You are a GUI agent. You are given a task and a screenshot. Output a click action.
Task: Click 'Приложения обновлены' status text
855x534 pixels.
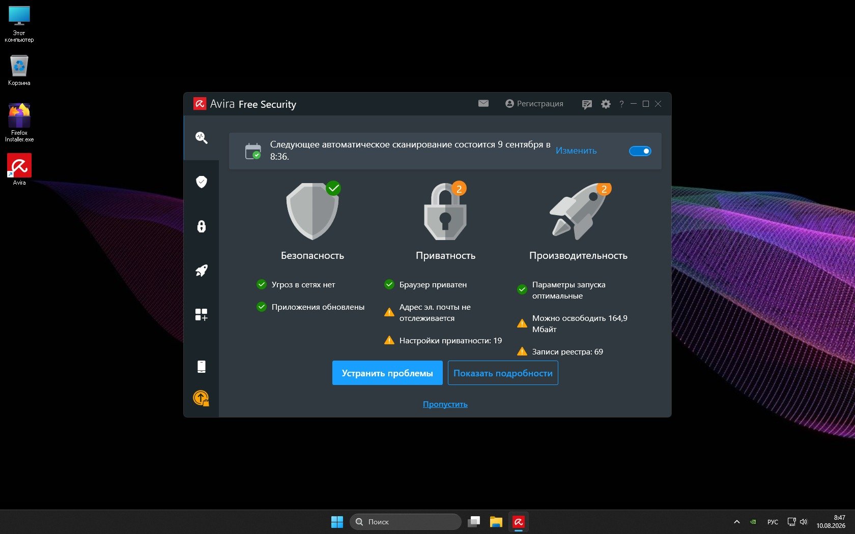point(318,307)
